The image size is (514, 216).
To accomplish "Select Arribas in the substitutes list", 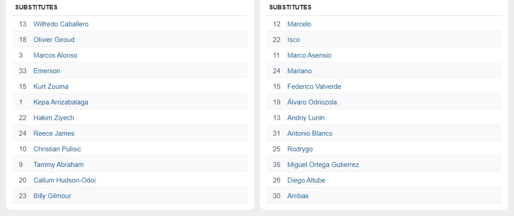I will pos(298,196).
